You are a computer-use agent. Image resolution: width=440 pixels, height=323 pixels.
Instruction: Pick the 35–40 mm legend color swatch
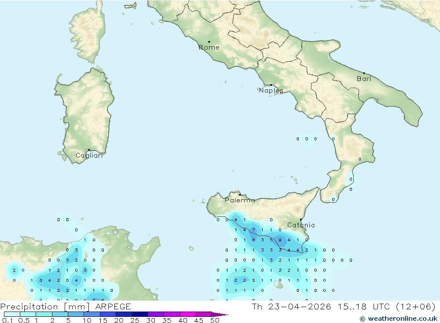pos(172,314)
